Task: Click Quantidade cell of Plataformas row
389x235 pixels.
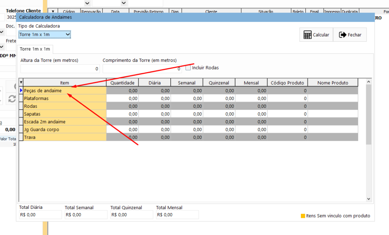Action: click(122, 98)
